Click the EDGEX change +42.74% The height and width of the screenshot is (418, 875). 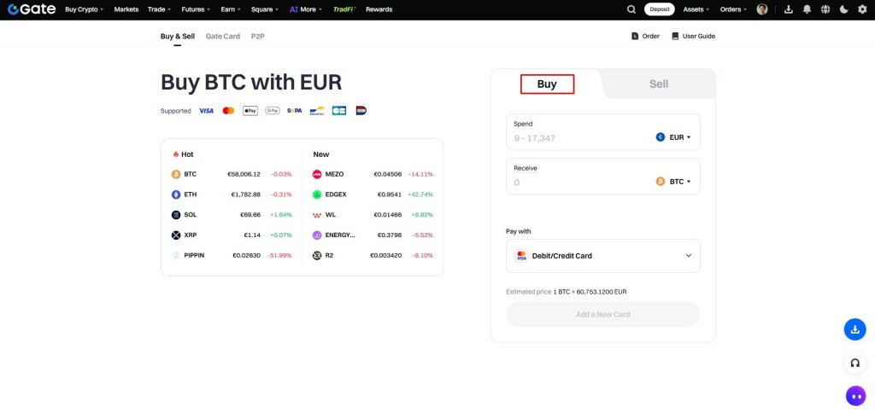[x=420, y=194]
